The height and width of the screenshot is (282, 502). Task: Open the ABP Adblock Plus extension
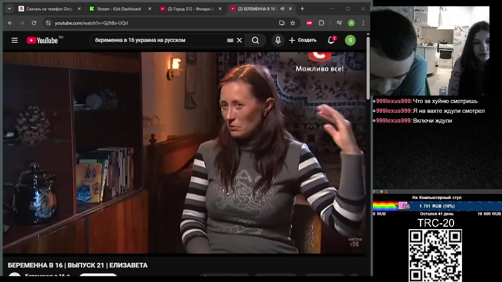[x=309, y=23]
